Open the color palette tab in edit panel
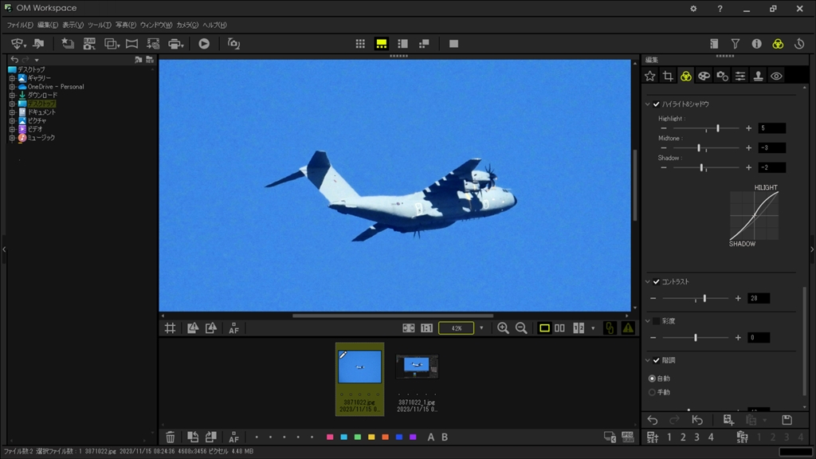 [704, 76]
